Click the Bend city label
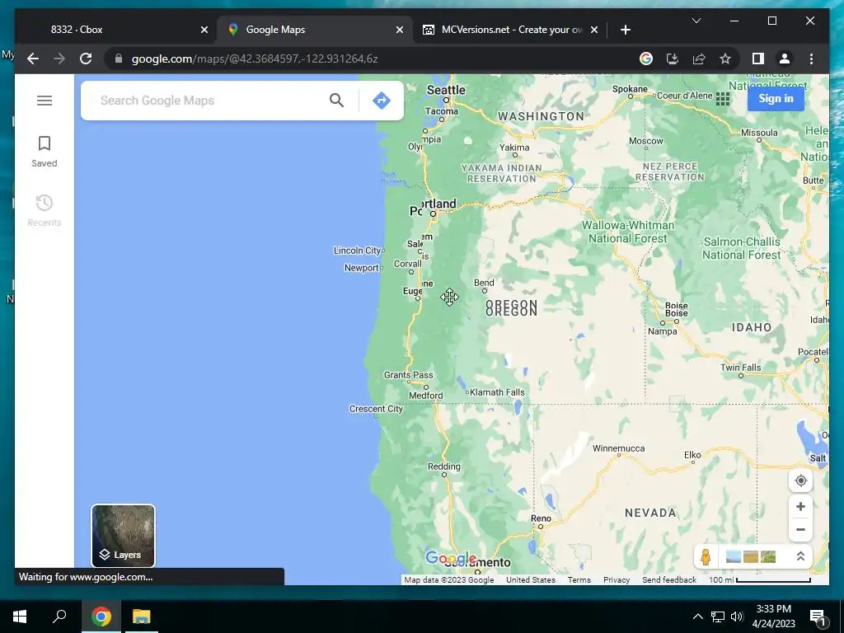Image resolution: width=844 pixels, height=633 pixels. [483, 283]
